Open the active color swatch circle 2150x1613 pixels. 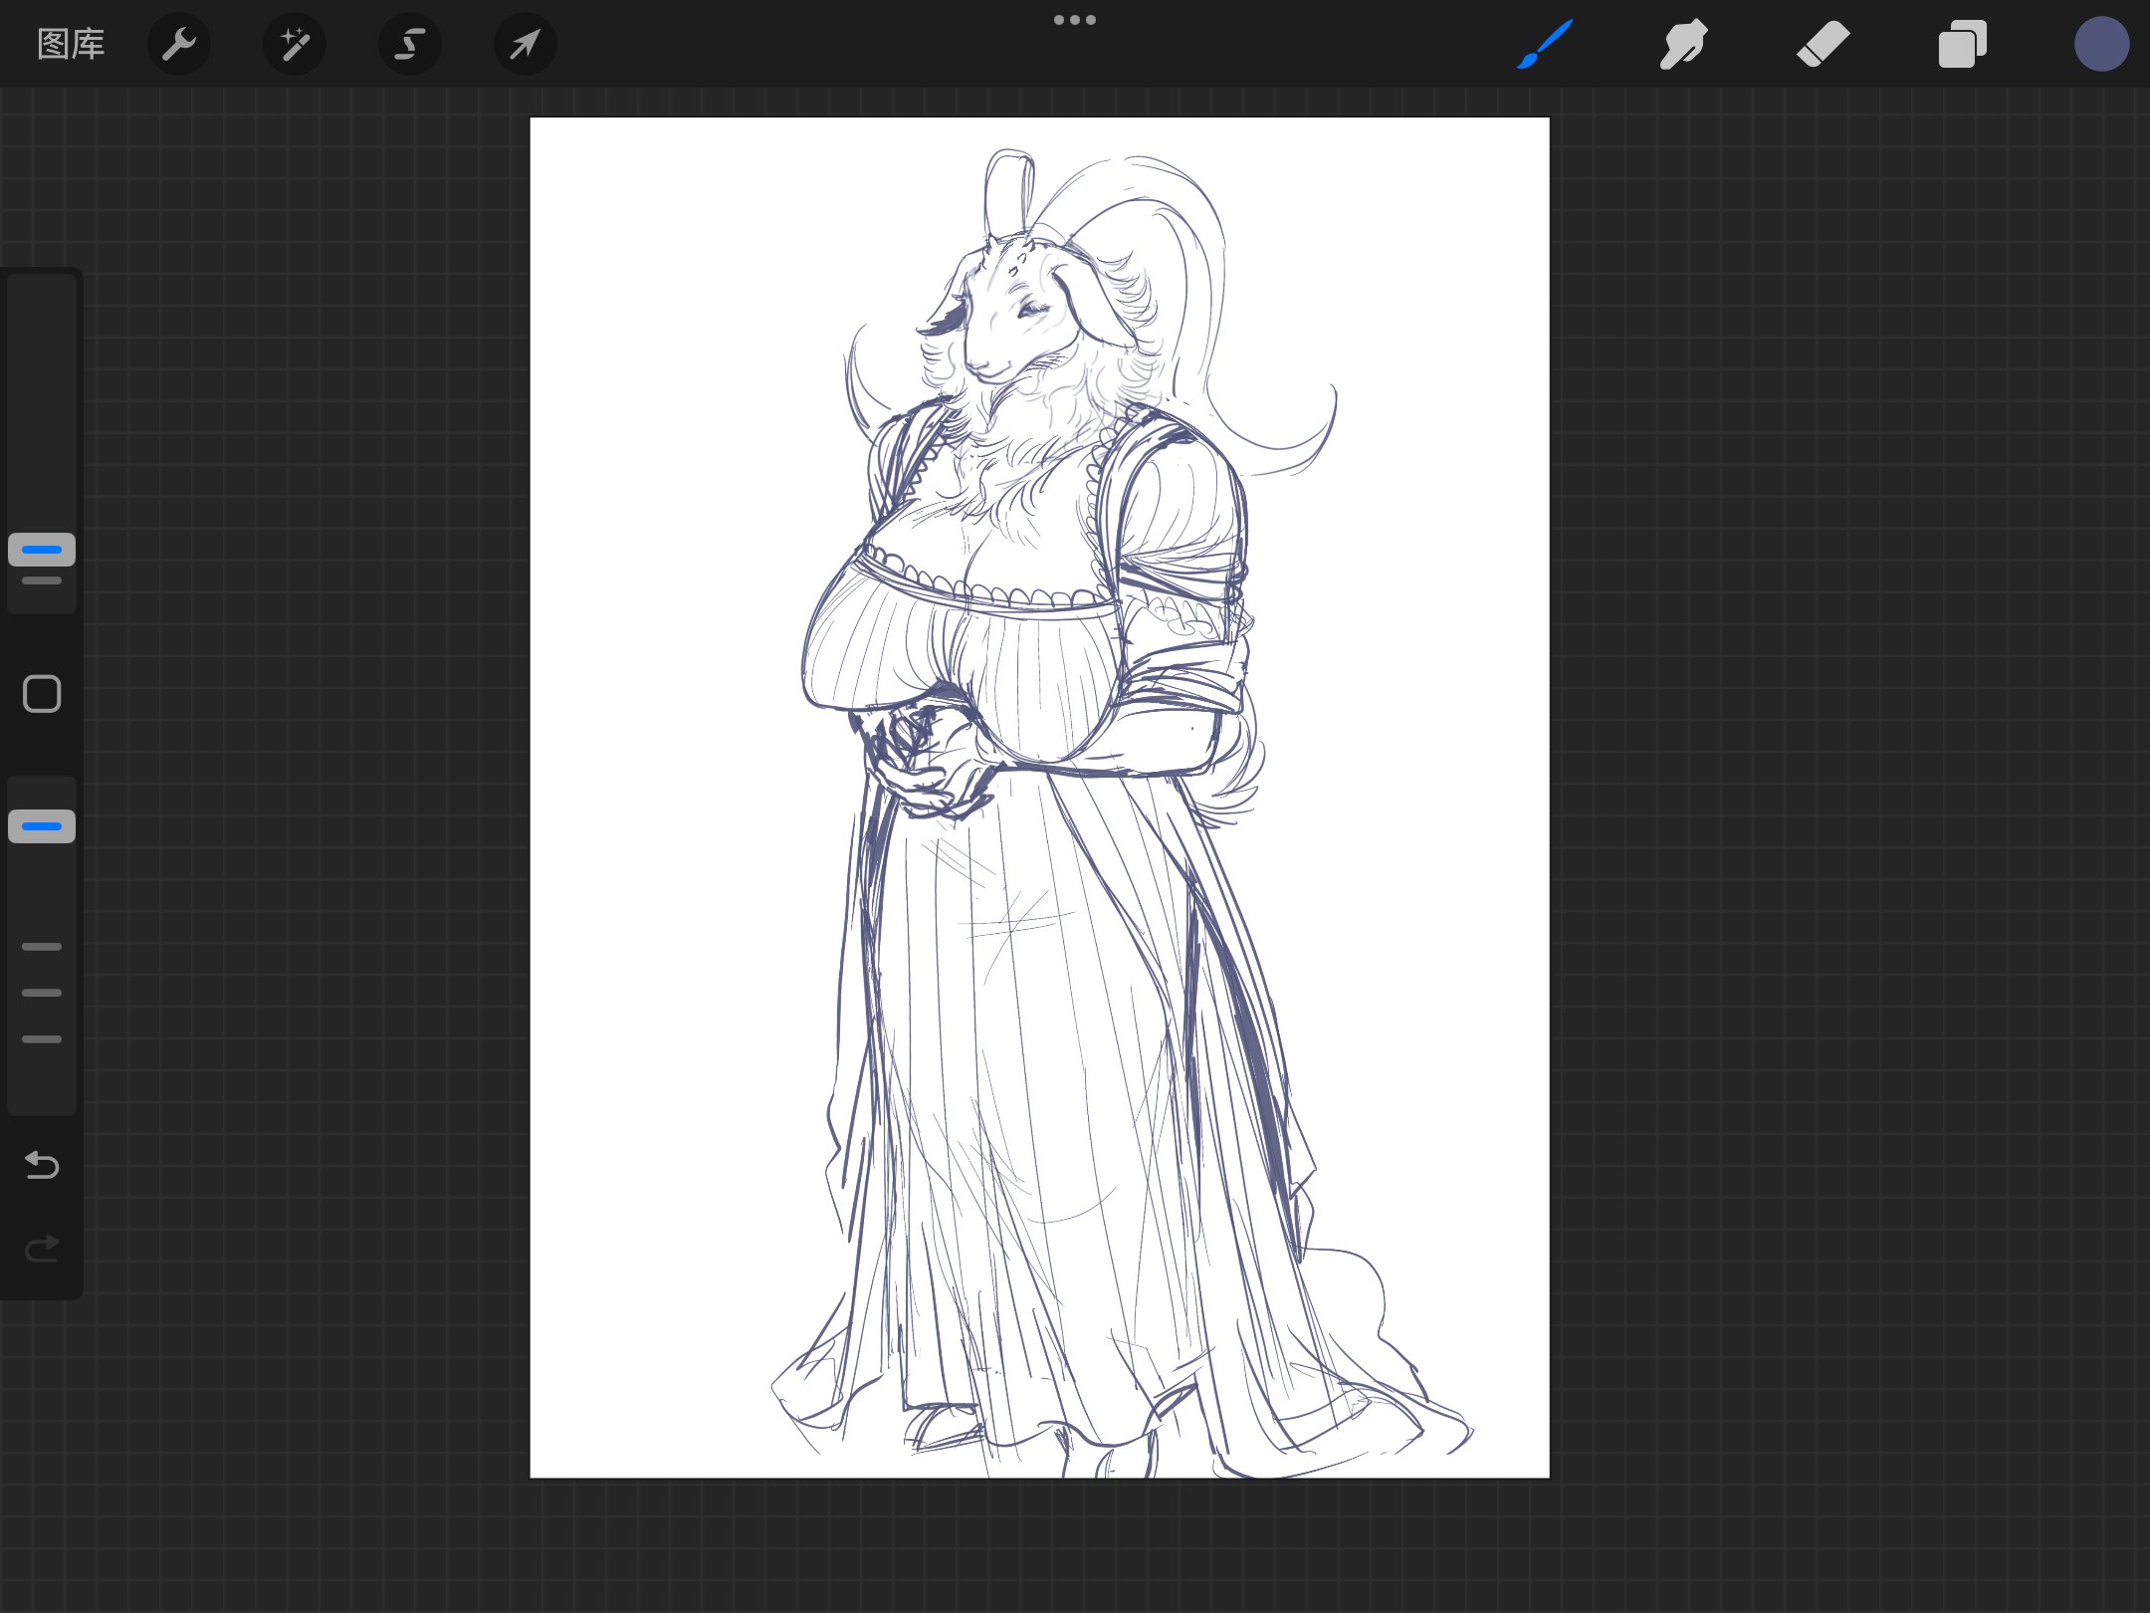click(2102, 44)
